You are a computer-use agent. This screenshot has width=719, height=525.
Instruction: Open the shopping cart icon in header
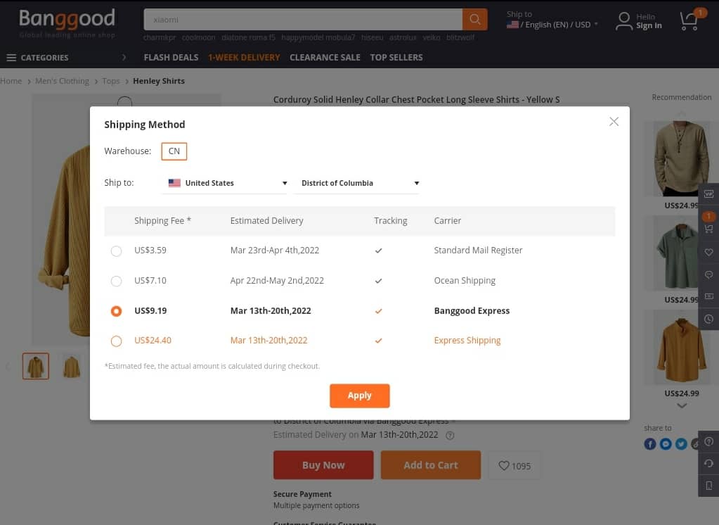pos(690,20)
